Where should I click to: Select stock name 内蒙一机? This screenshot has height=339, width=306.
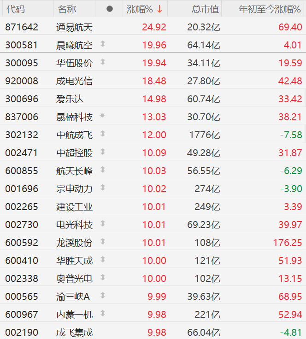74,314
